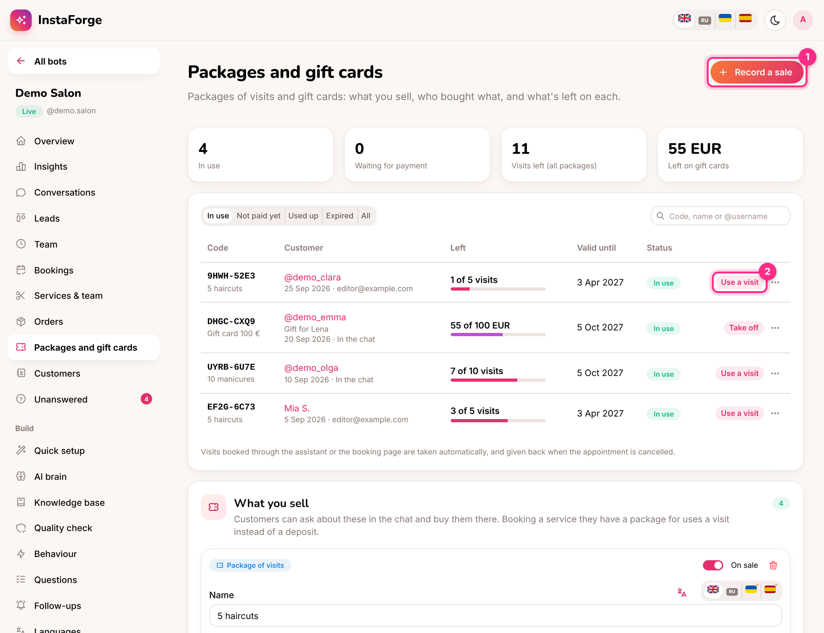Screen dimensions: 824x633
Task: Select the All filter tab
Action: [366, 216]
